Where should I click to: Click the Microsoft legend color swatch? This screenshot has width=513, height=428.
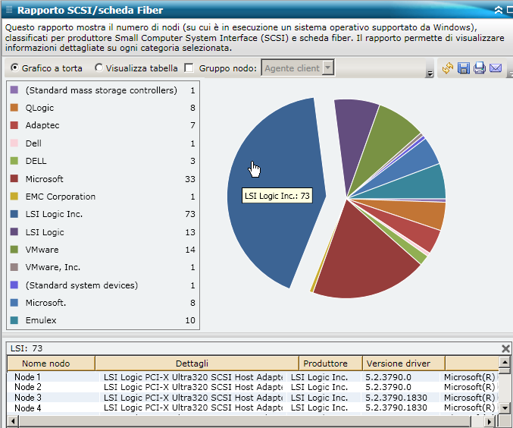click(14, 179)
